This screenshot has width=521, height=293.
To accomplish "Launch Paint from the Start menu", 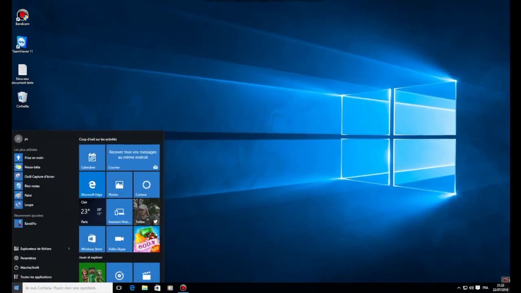I will click(45, 195).
